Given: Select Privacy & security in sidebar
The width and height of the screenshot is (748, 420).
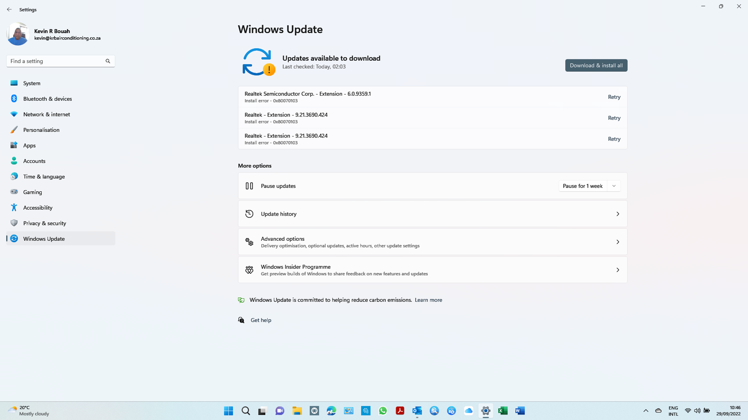Looking at the screenshot, I should click(45, 223).
